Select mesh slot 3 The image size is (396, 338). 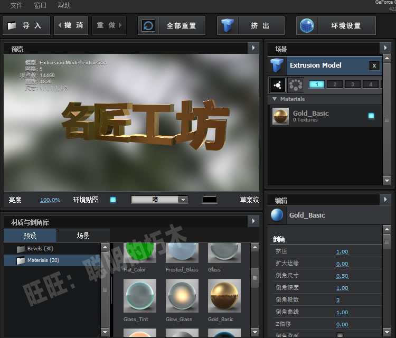[353, 84]
